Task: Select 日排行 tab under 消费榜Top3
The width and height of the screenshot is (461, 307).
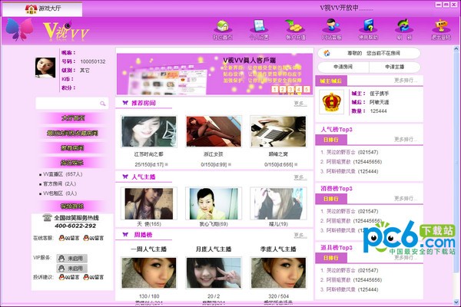Action: point(331,199)
